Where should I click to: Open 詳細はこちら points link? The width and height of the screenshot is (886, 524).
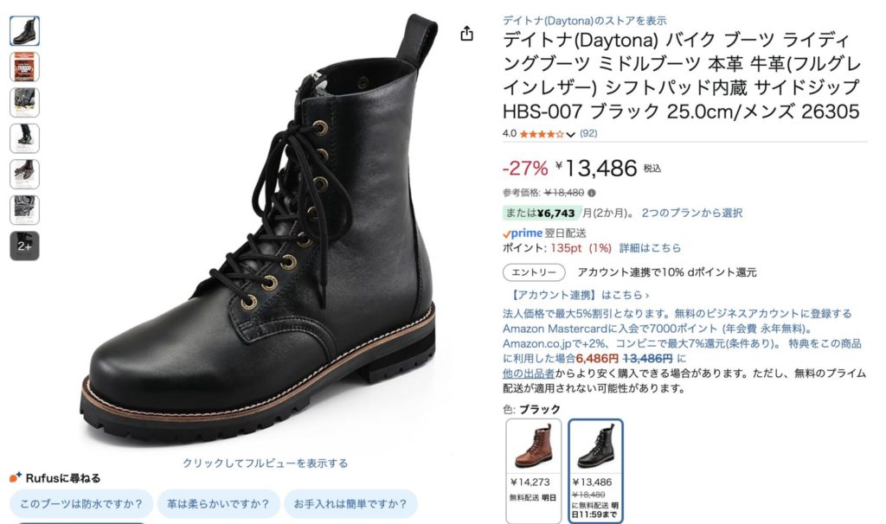[x=650, y=248]
